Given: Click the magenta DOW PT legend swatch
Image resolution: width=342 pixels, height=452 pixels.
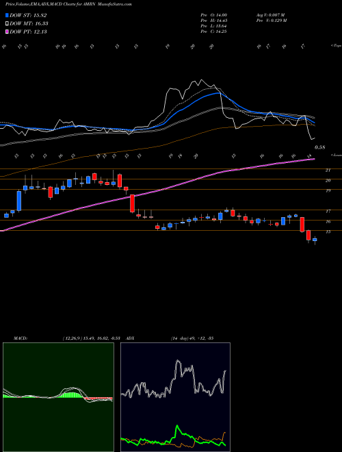Looking at the screenshot, I should pyautogui.click(x=7, y=32).
